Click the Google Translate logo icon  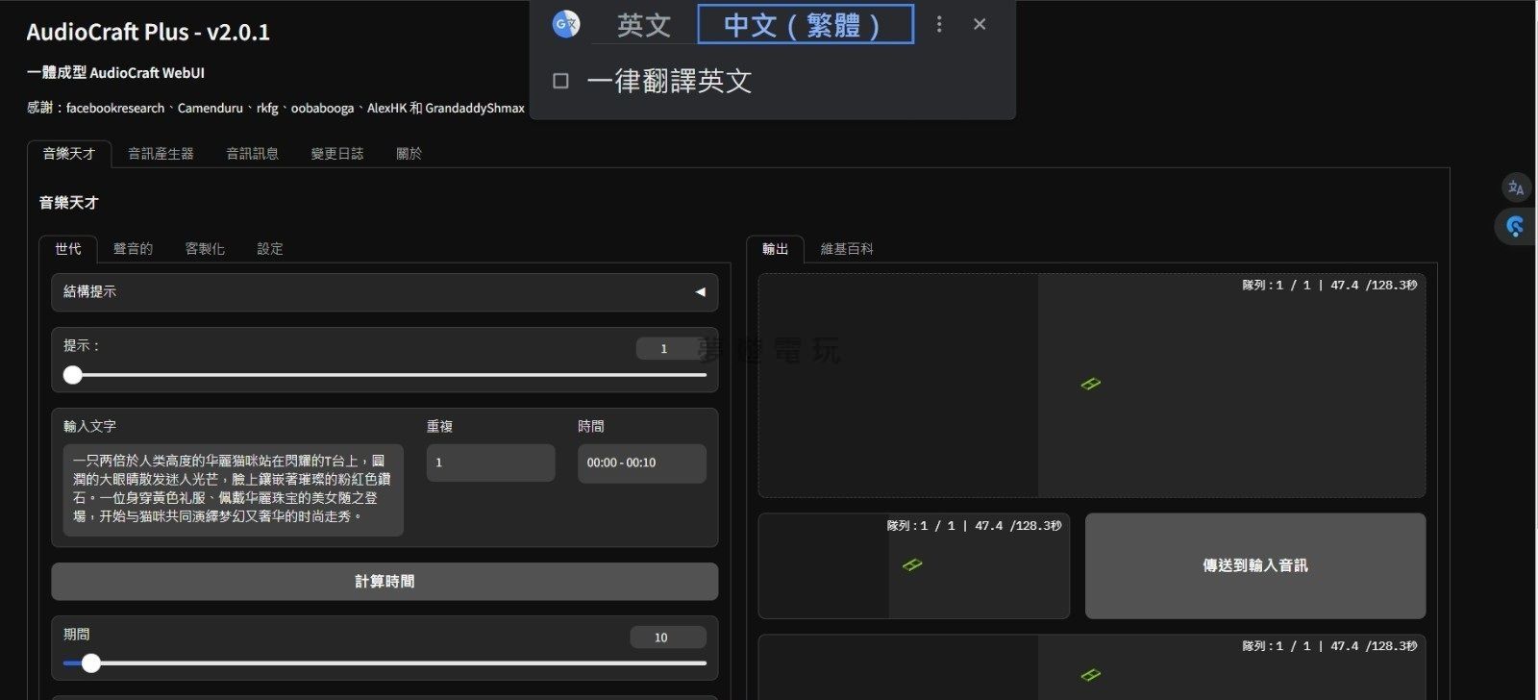(566, 24)
